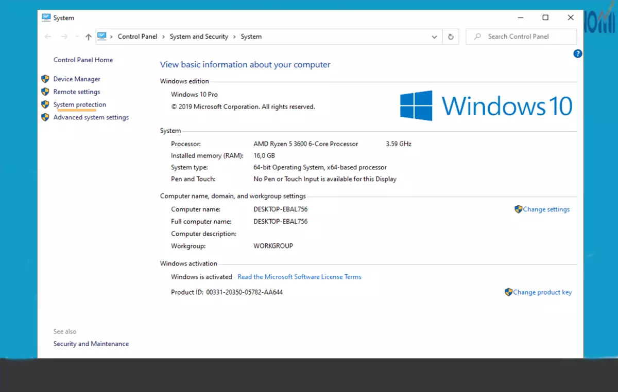Click the Remote settings shield icon
618x392 pixels.
pyautogui.click(x=45, y=92)
